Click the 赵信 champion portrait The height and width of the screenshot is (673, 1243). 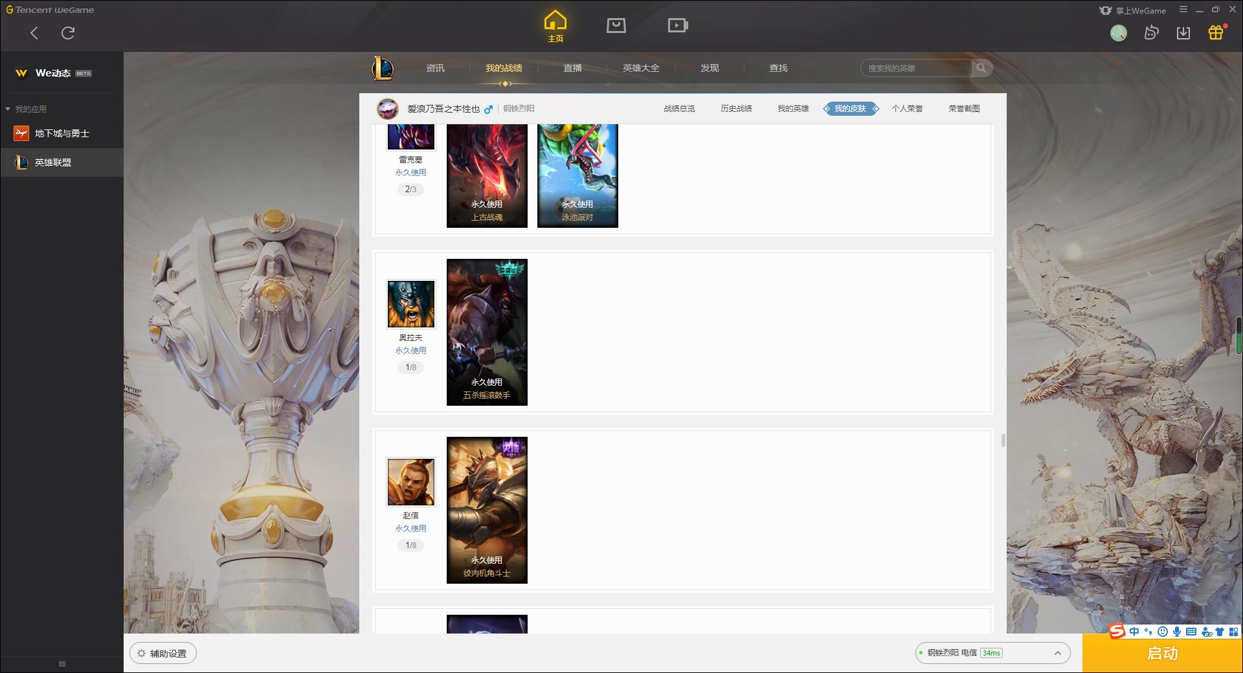[x=410, y=482]
